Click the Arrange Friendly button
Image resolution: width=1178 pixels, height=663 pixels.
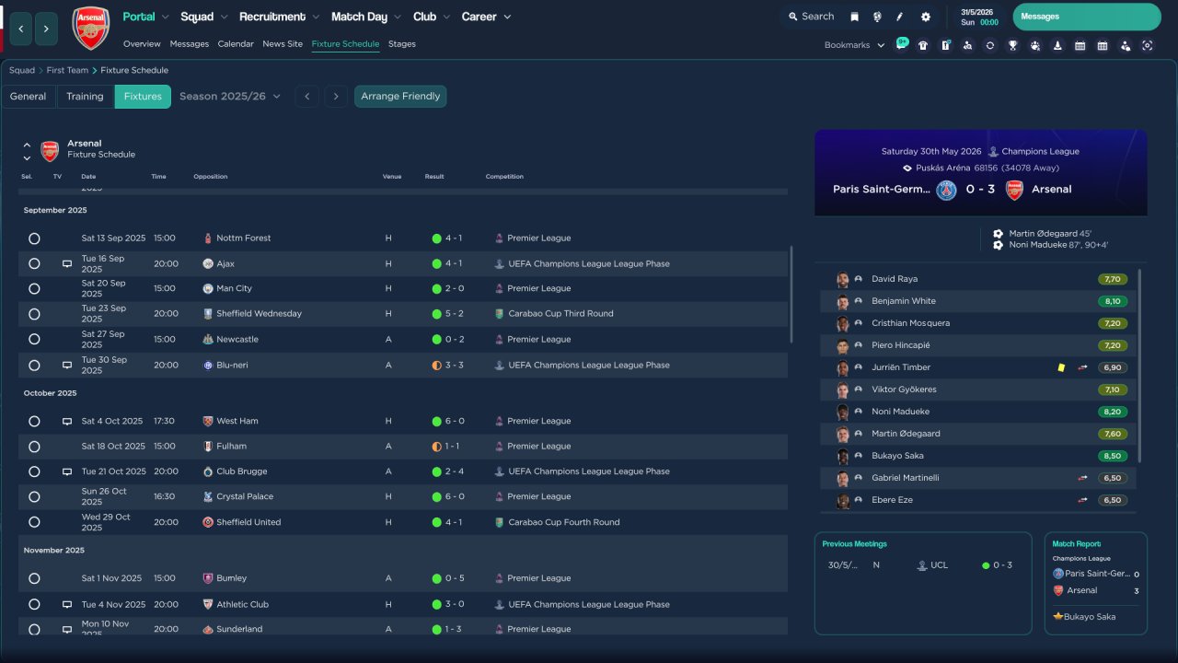tap(400, 97)
